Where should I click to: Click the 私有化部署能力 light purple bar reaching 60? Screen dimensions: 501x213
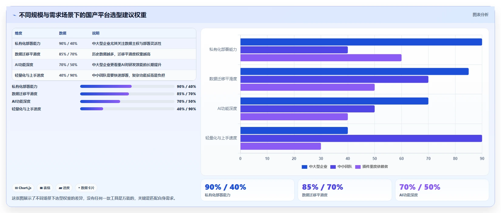[321, 58]
